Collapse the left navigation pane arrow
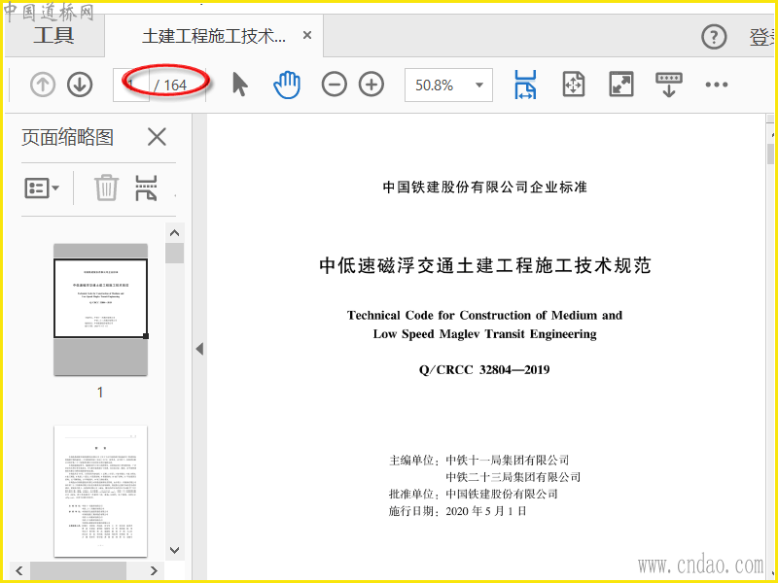This screenshot has height=583, width=778. coord(199,349)
